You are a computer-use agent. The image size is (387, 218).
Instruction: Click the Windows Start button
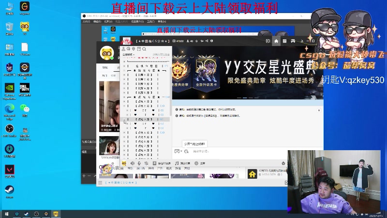pyautogui.click(x=7, y=214)
